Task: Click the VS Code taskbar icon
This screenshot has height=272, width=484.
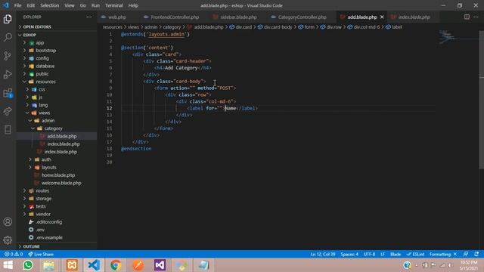Action: pos(94,265)
